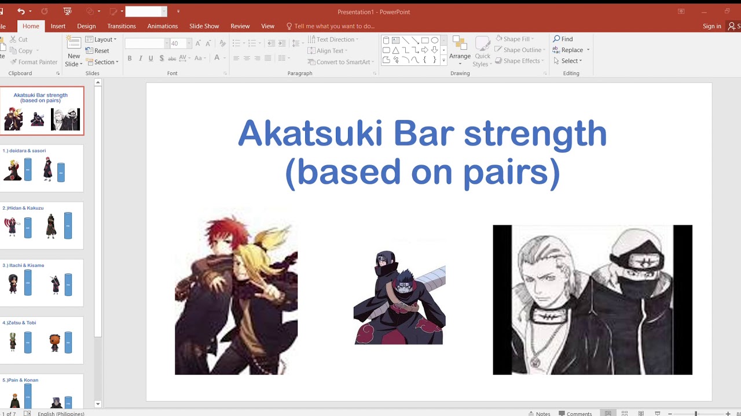Viewport: 741px width, 416px height.
Task: Click Start From Beginning presentation icon
Action: (x=67, y=11)
